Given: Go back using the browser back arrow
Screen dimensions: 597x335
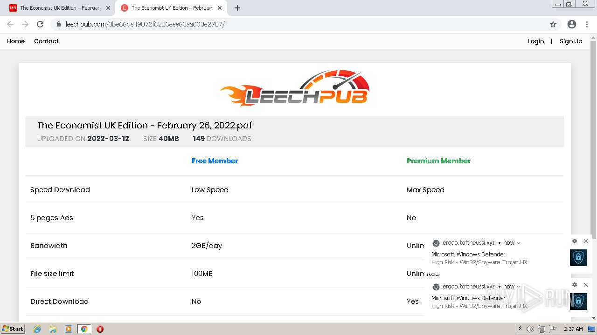Looking at the screenshot, I should pyautogui.click(x=10, y=24).
